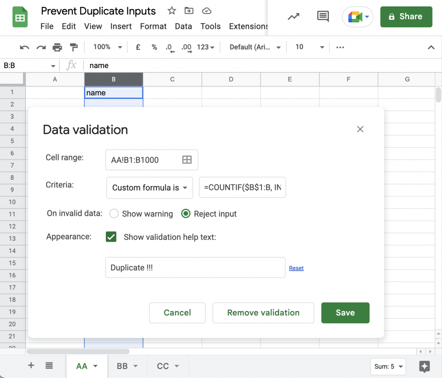The width and height of the screenshot is (442, 378).
Task: Collapse the menus with the up chevron
Action: 431,47
